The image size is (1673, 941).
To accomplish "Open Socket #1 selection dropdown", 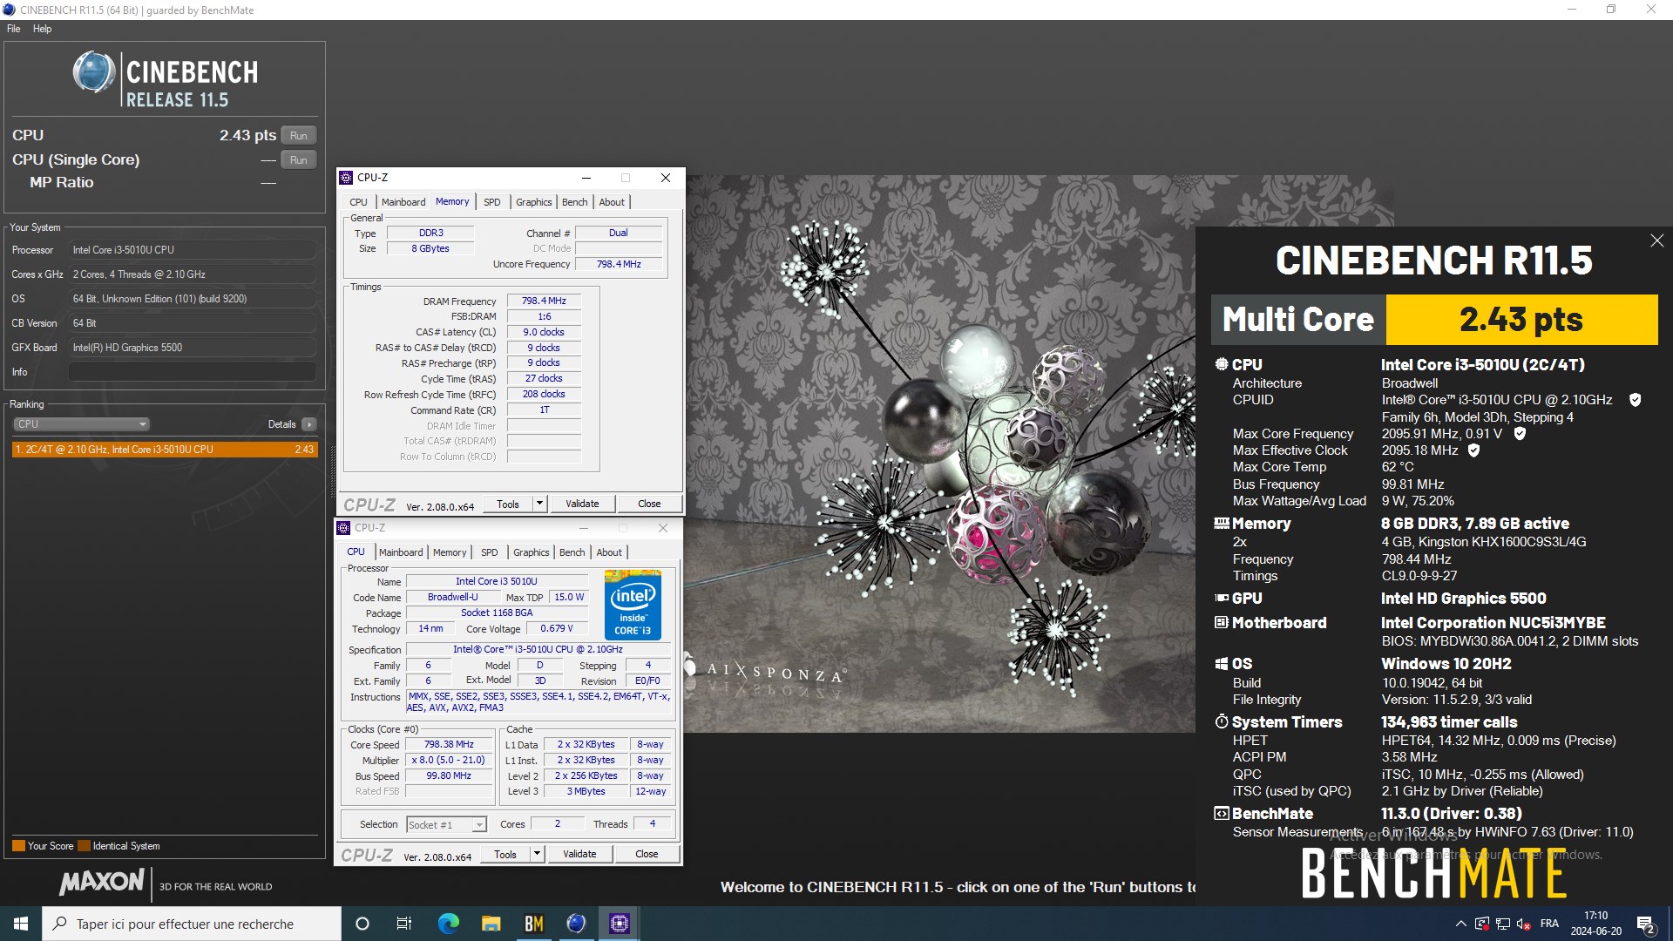I will (446, 824).
